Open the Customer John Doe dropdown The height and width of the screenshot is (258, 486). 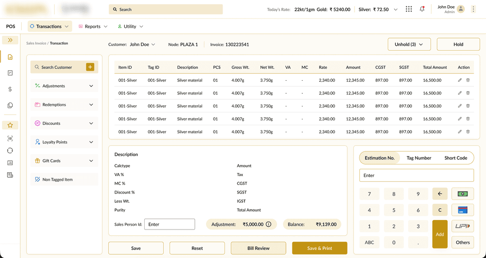[142, 45]
